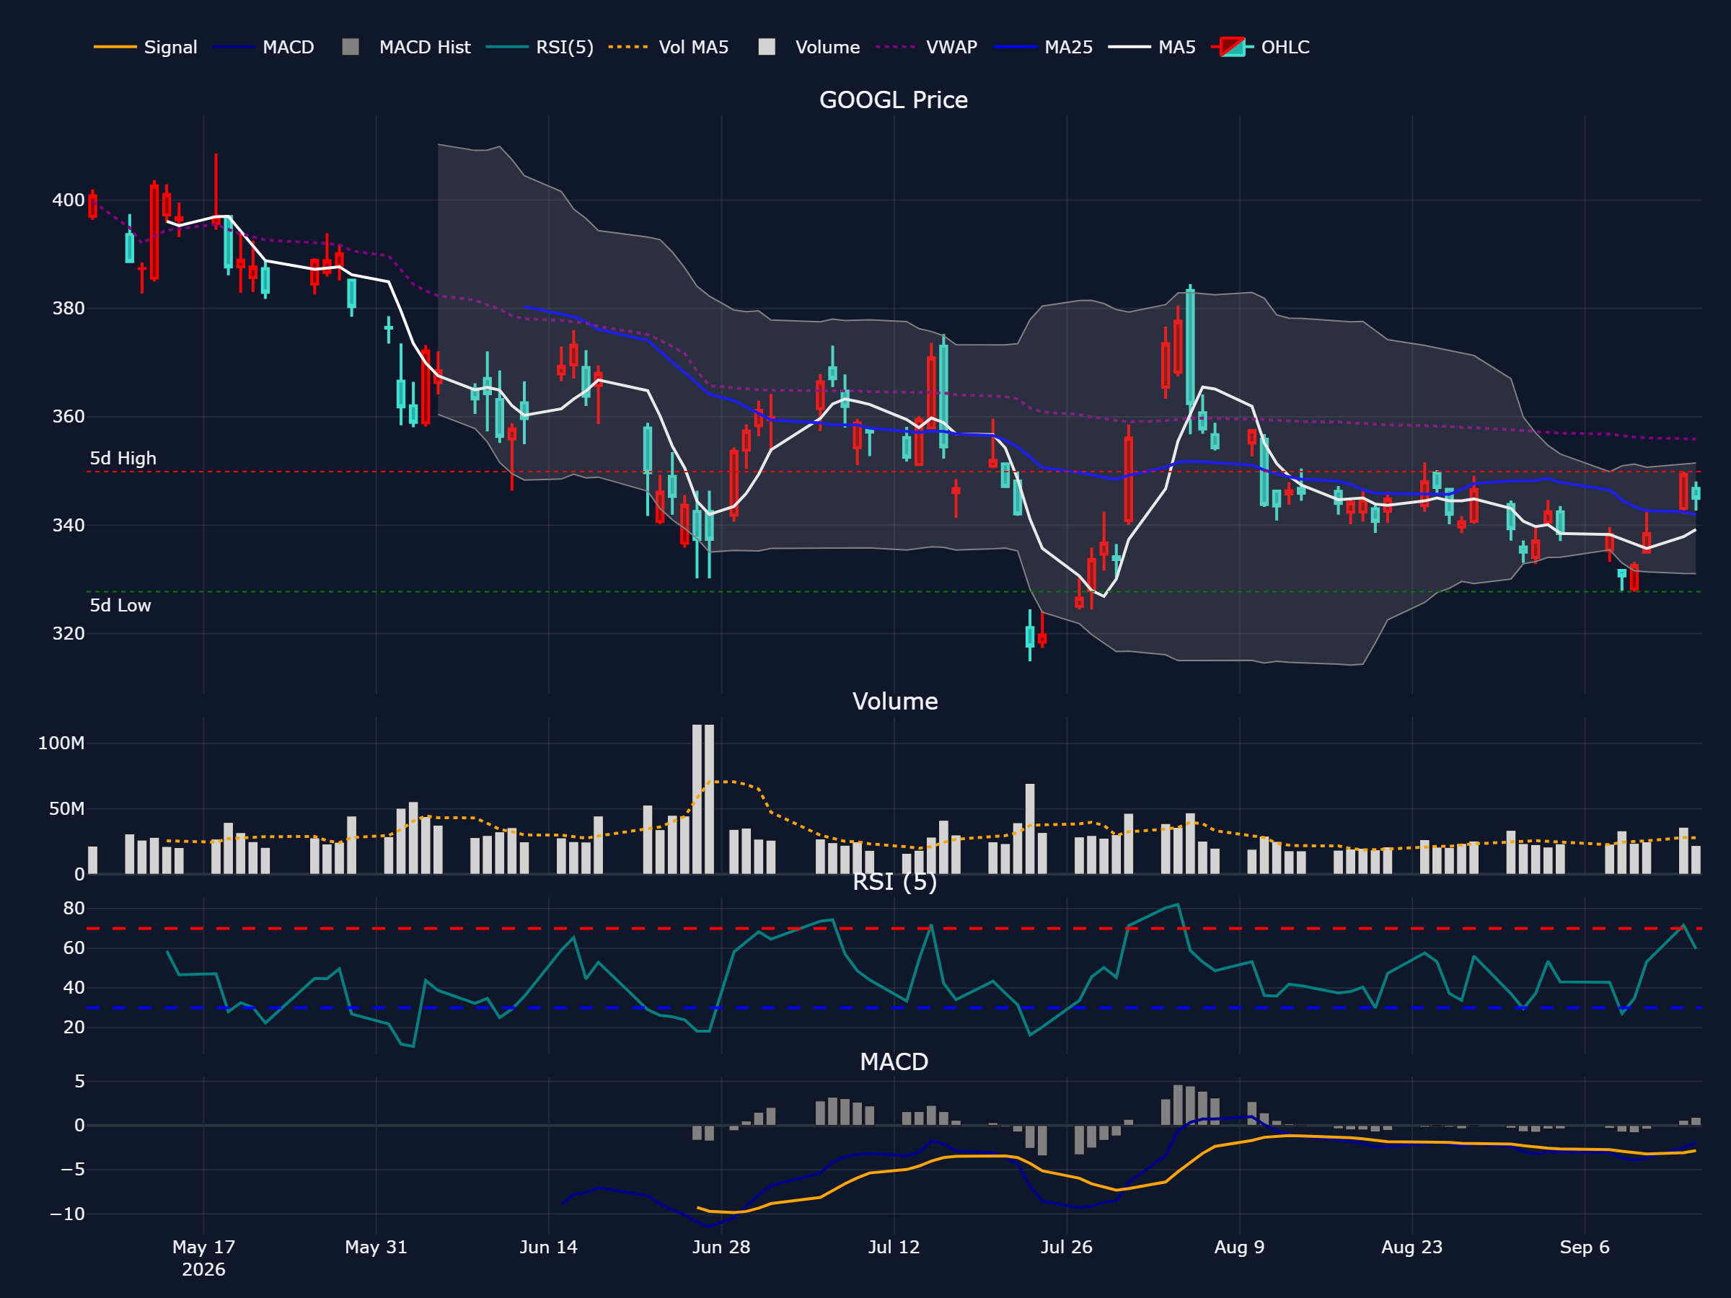Click the Sep 6 x-axis label

1585,1247
